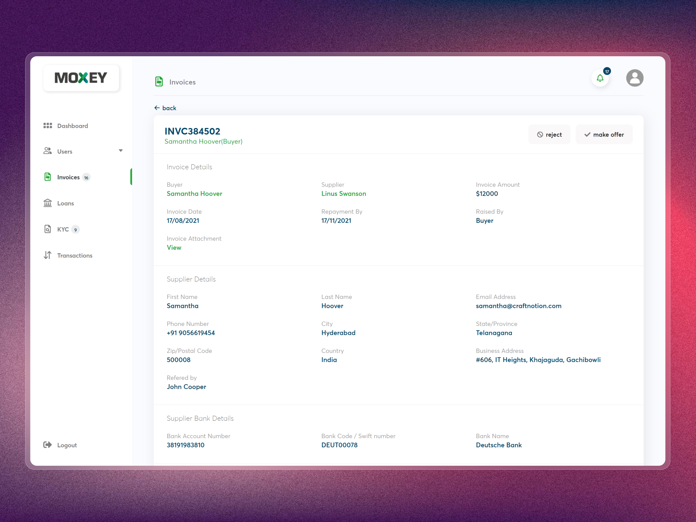
Task: Click the Logout icon at bottom
Action: (48, 445)
